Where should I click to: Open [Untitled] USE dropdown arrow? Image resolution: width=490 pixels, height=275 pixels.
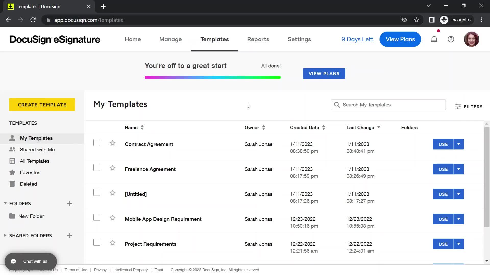(x=459, y=194)
